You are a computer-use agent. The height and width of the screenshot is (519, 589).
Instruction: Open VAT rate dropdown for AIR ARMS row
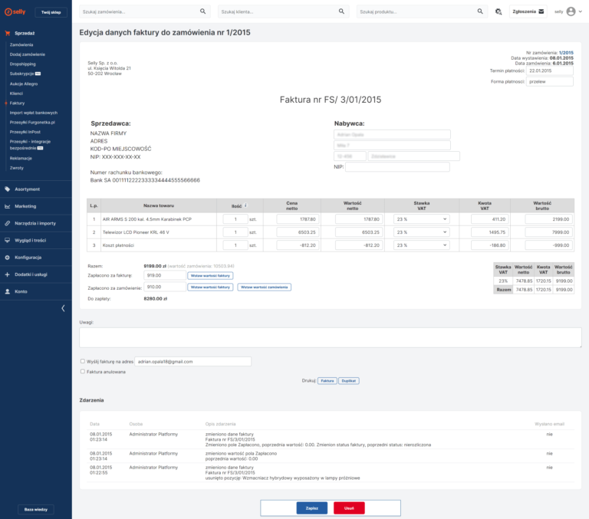tap(421, 219)
